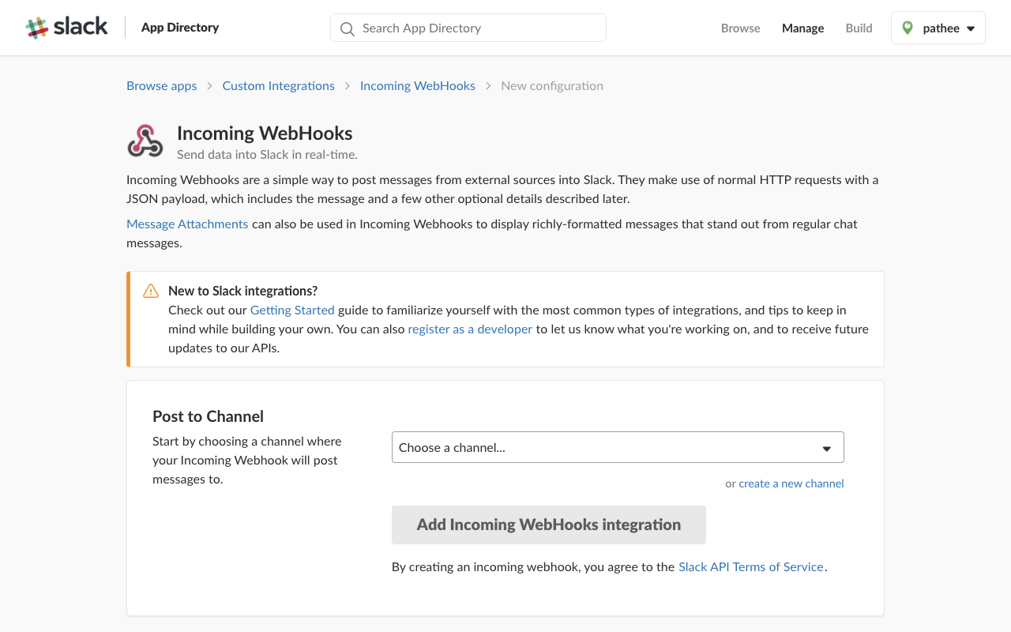This screenshot has width=1011, height=632.
Task: Click the dropdown arrow on the channel selector
Action: click(827, 447)
